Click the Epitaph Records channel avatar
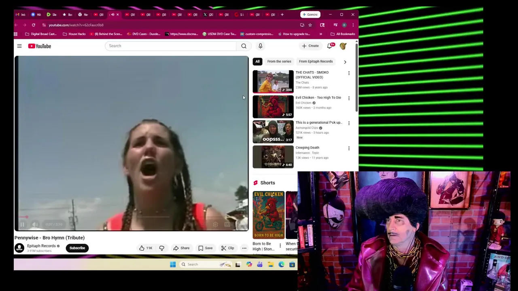The height and width of the screenshot is (291, 518). pos(19,248)
